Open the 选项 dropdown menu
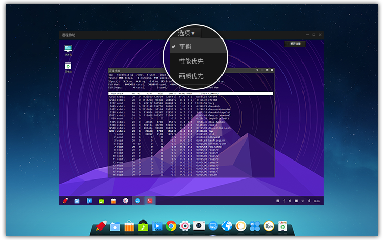 (186, 33)
